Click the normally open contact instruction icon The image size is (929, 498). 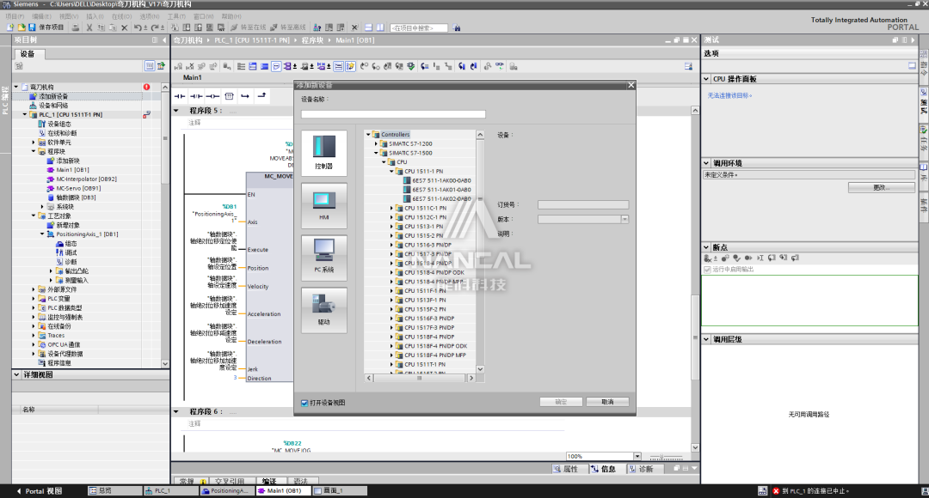tap(180, 96)
